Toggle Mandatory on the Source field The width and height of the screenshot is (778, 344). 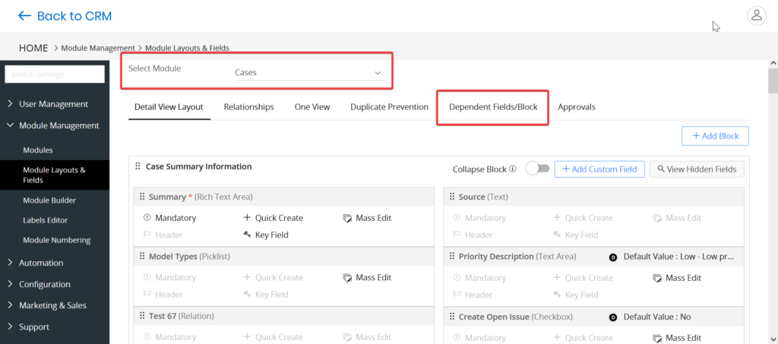click(479, 218)
